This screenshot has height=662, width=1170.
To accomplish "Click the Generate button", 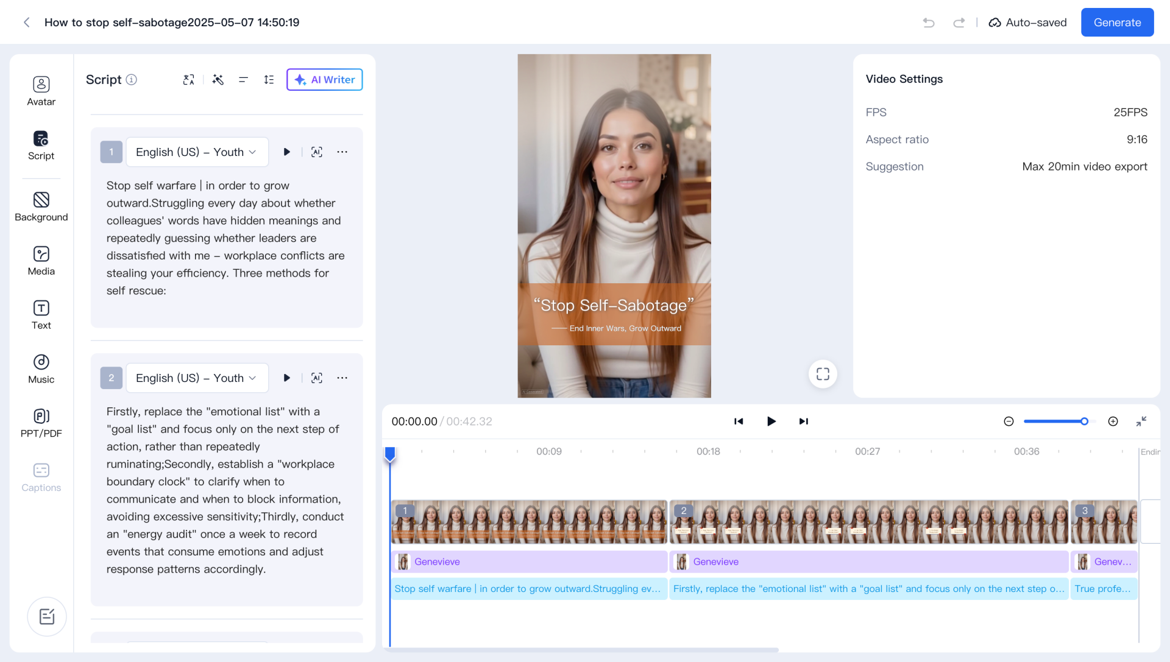I will point(1117,23).
